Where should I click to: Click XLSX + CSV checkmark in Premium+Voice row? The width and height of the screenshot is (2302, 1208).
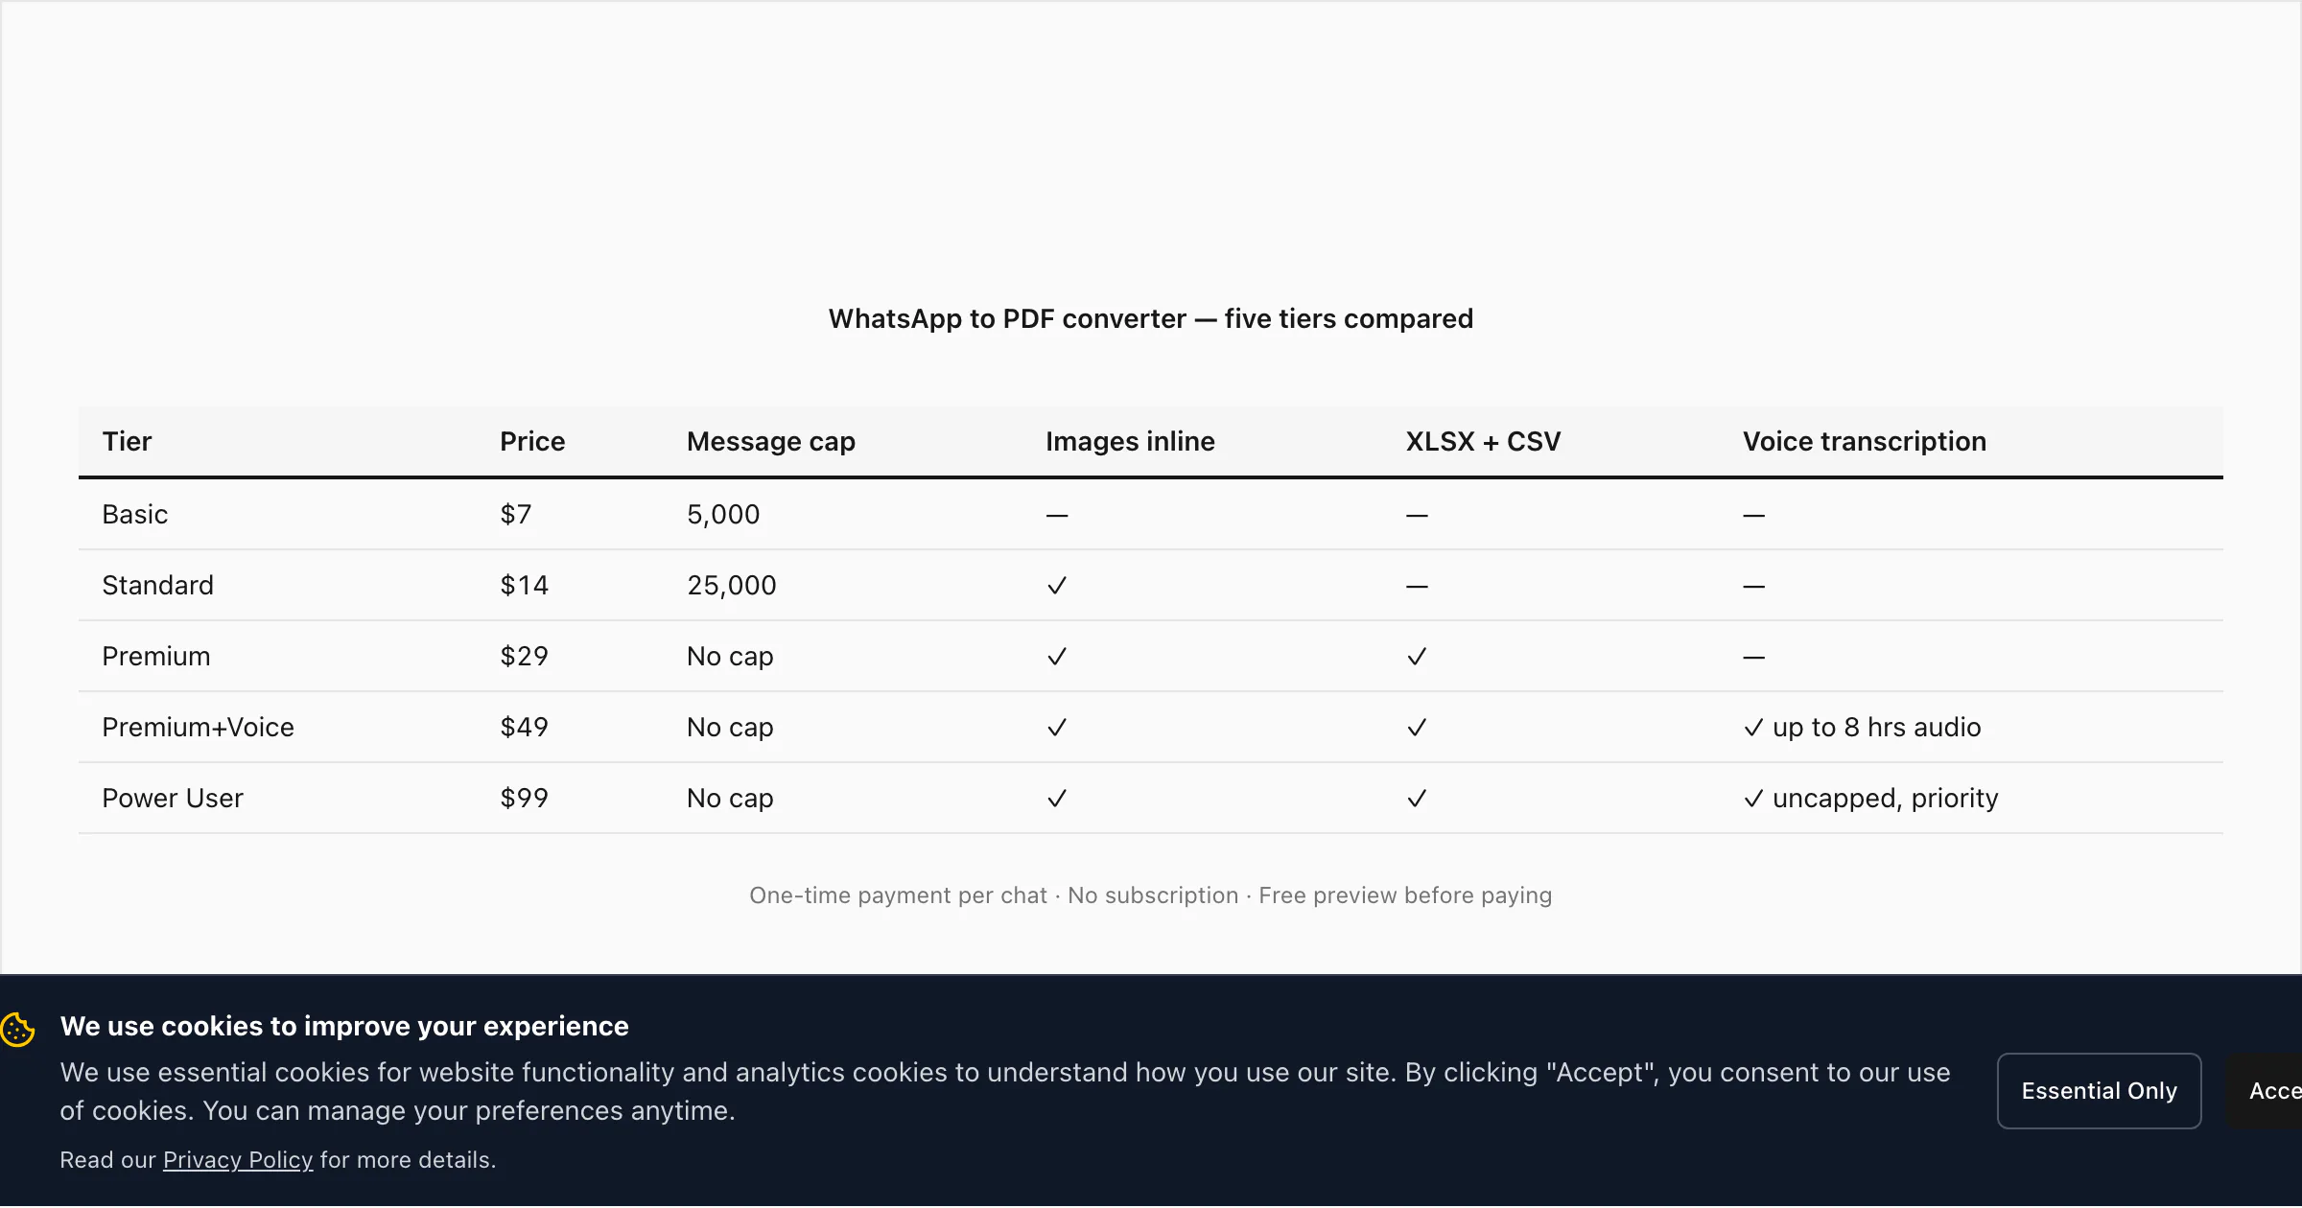click(x=1417, y=728)
